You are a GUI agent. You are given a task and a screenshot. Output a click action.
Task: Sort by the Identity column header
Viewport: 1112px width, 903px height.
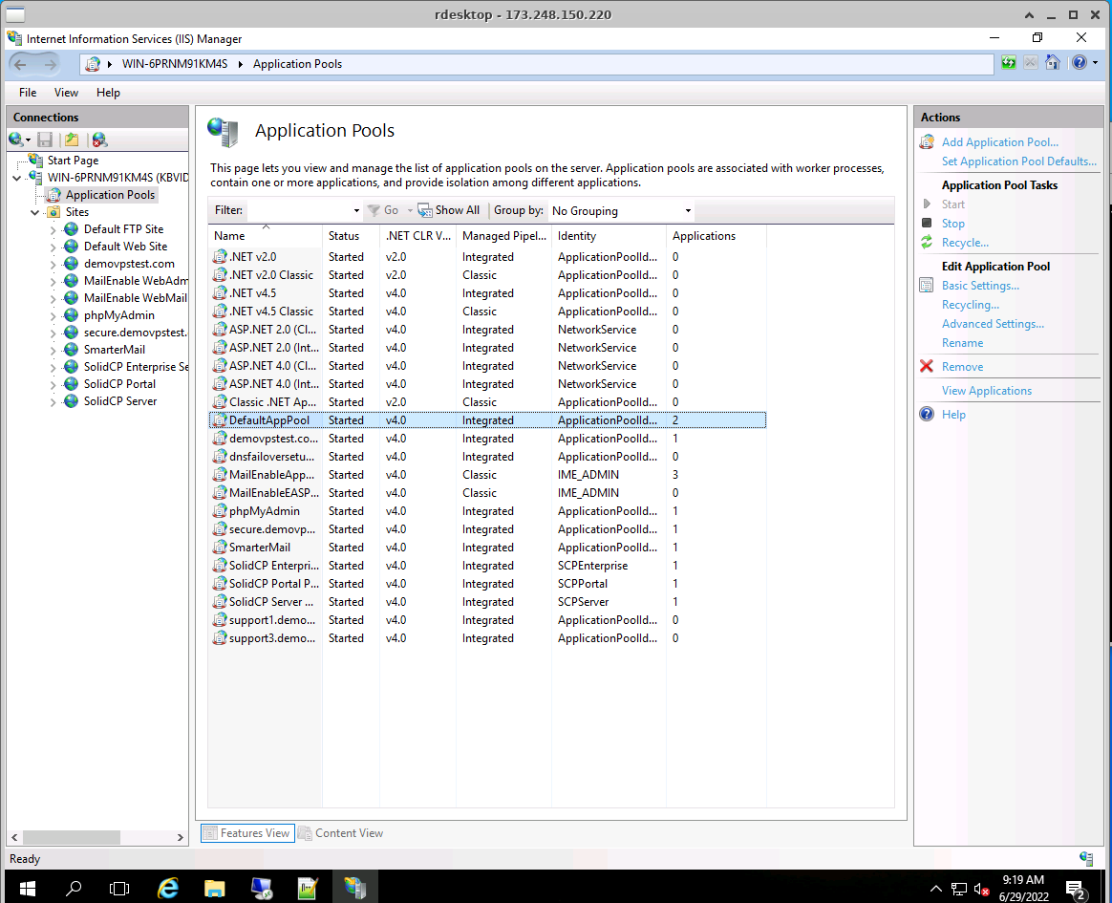(609, 235)
